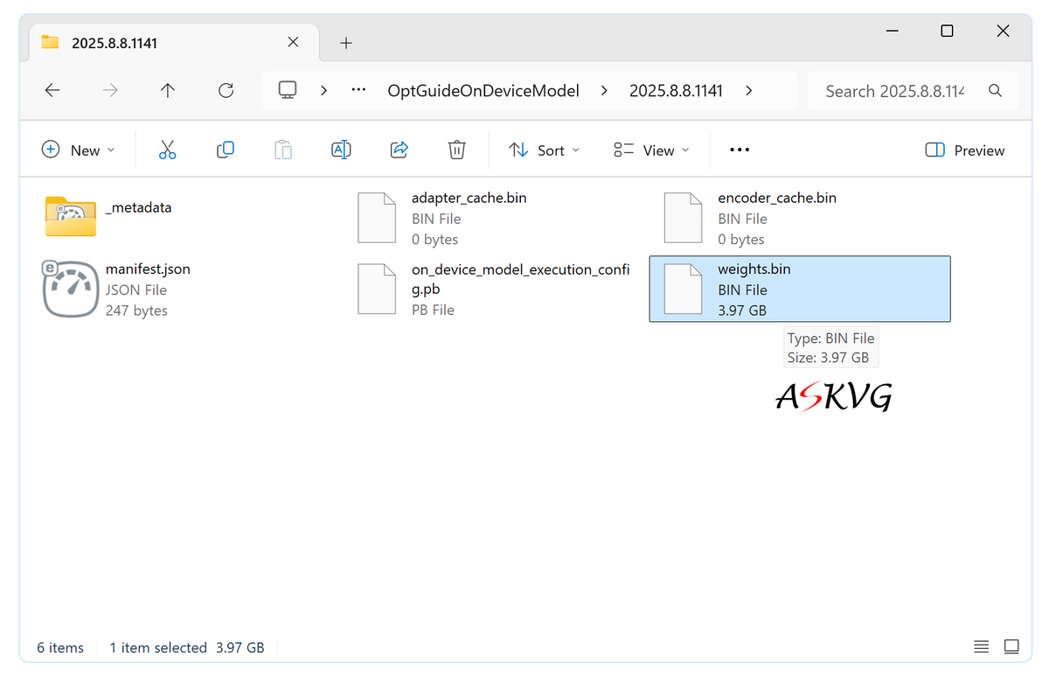Open the View options dropdown

[x=650, y=150]
